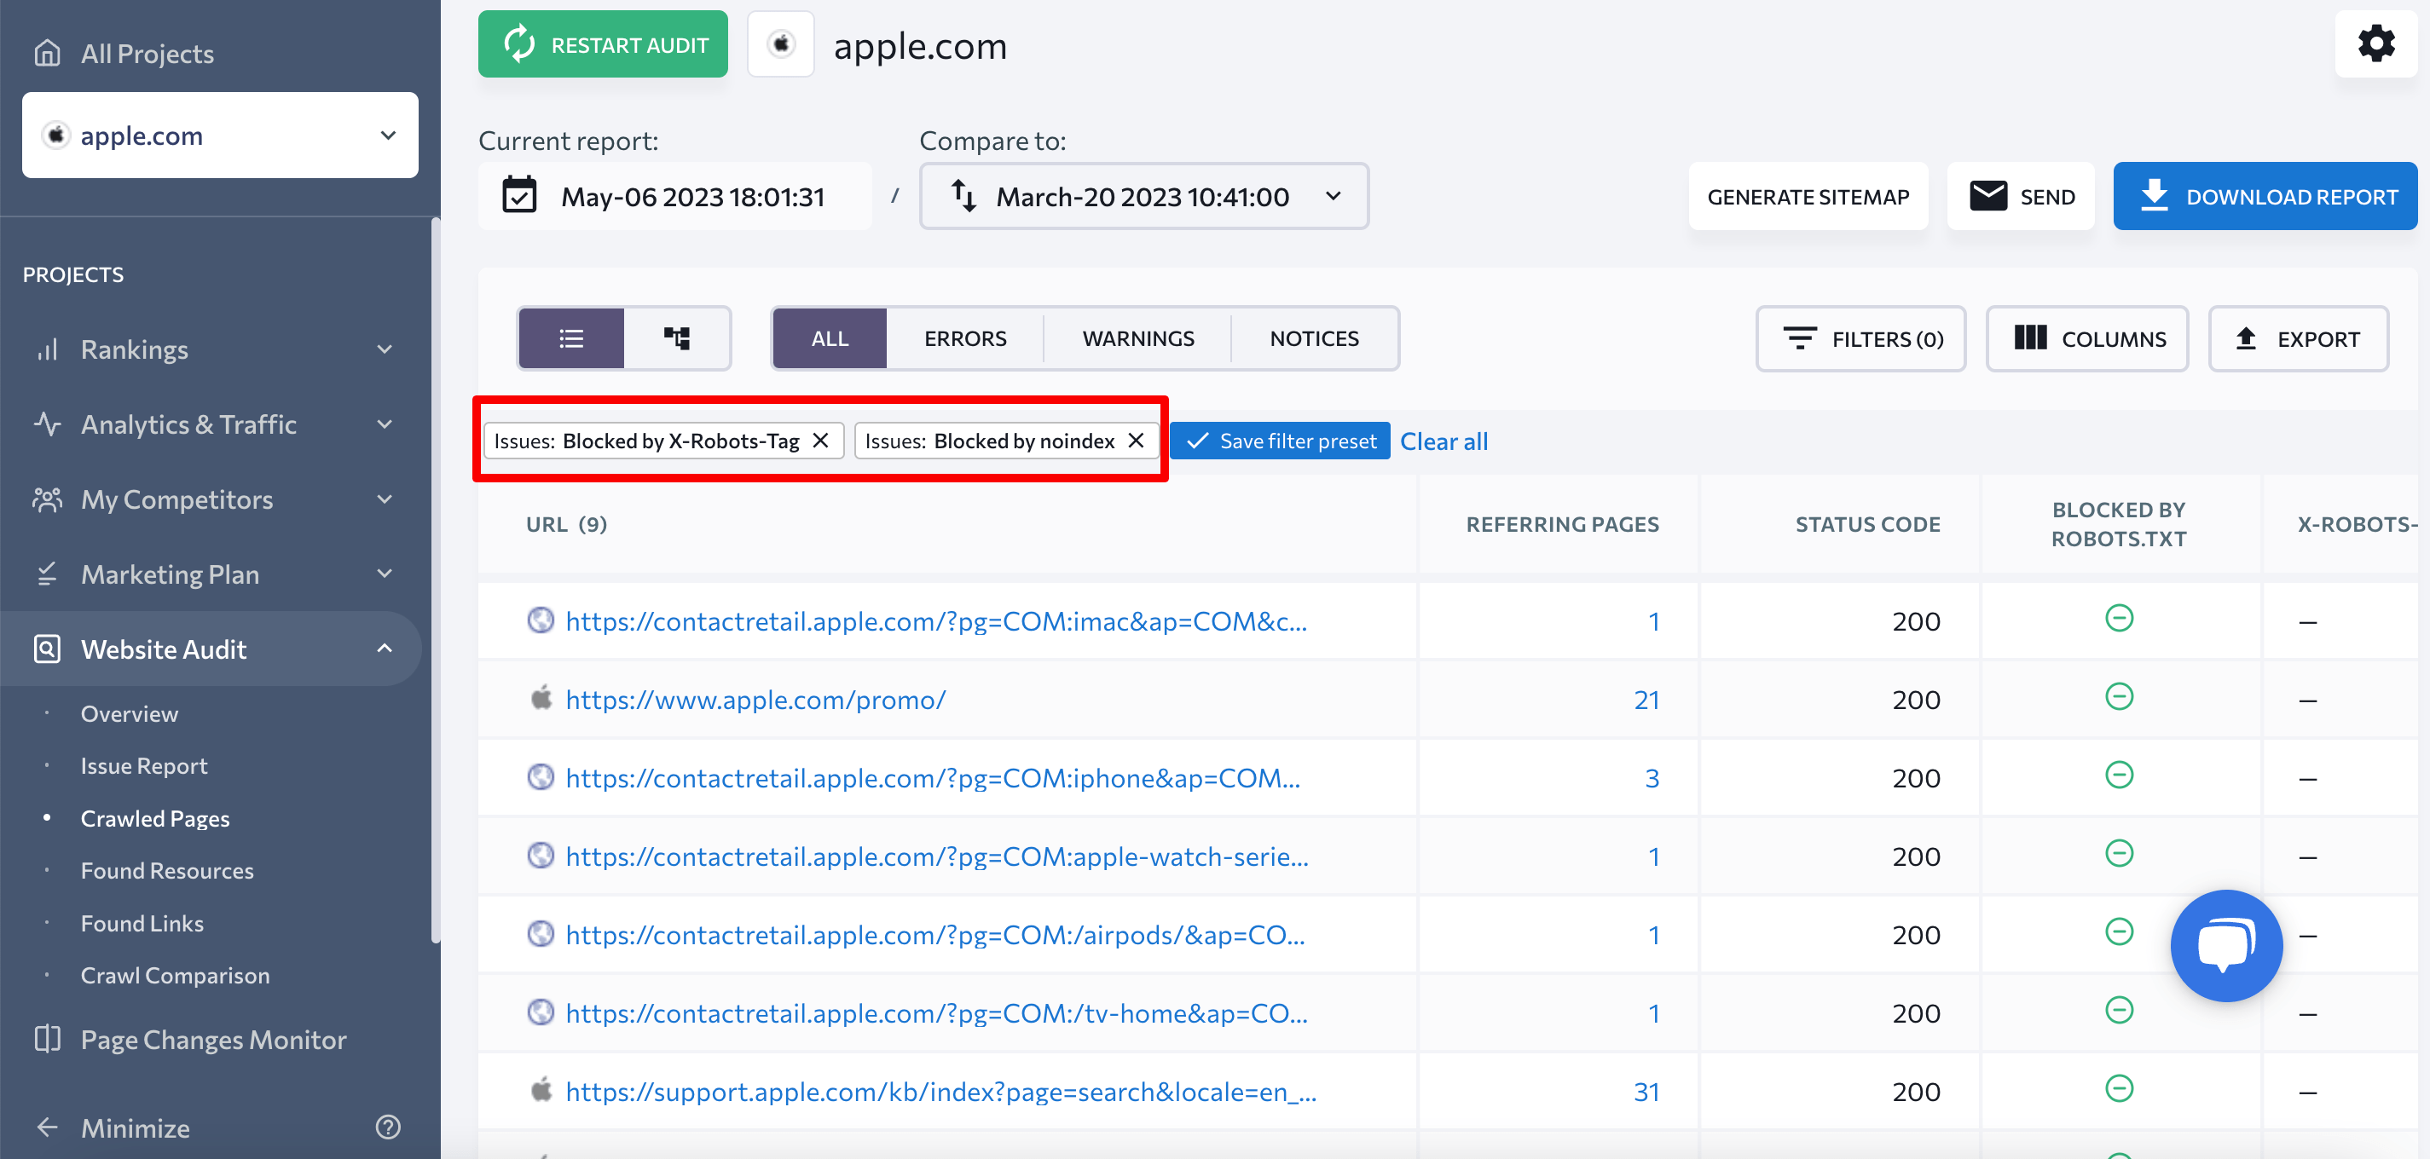The image size is (2430, 1159).
Task: Click referring pages count 21
Action: click(x=1646, y=699)
